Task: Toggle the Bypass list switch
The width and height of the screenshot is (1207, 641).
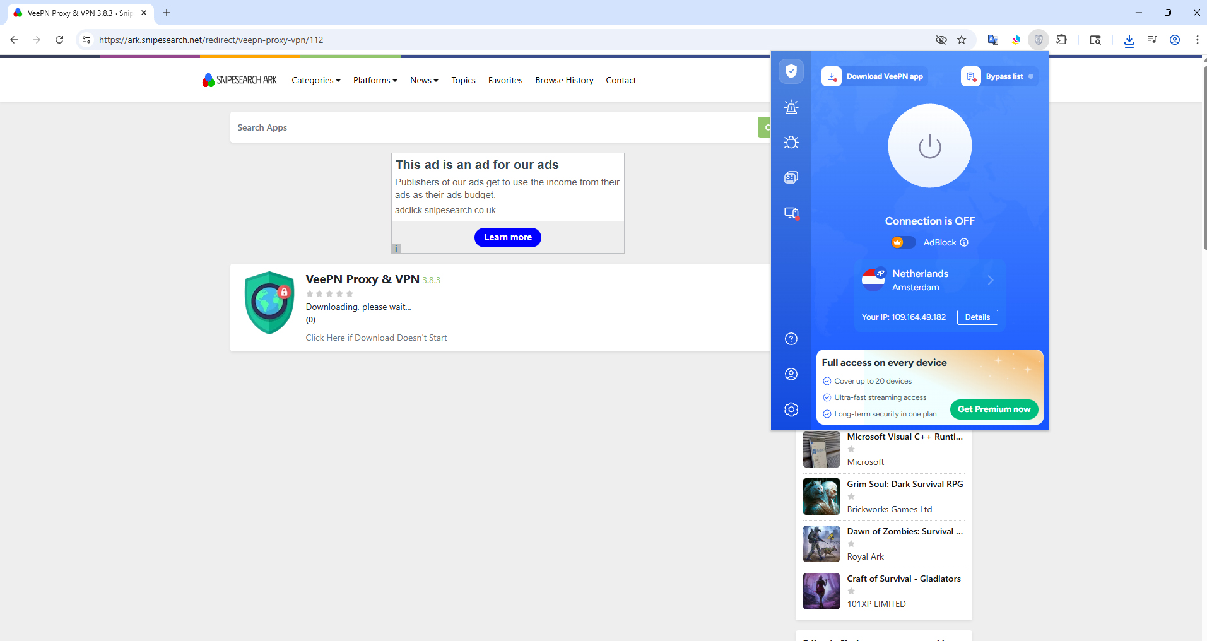Action: [1031, 76]
